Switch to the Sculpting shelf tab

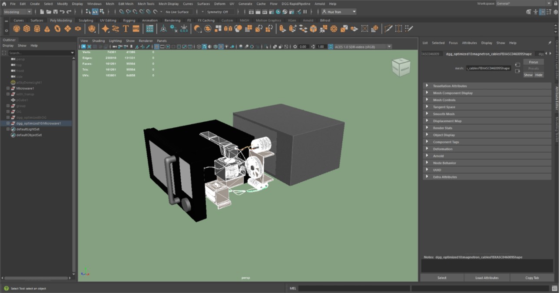[86, 20]
